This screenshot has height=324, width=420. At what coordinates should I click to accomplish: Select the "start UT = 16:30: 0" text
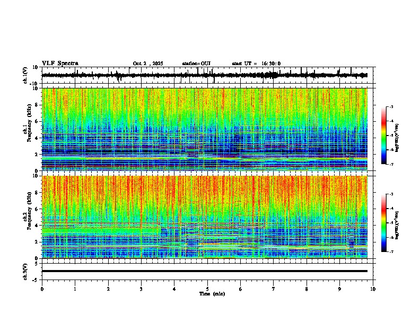[256, 64]
